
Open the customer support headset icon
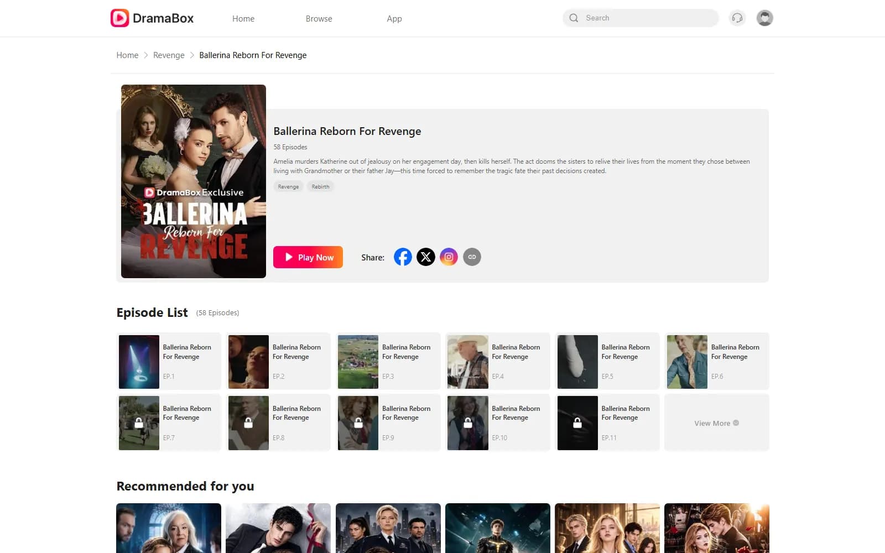coord(737,18)
